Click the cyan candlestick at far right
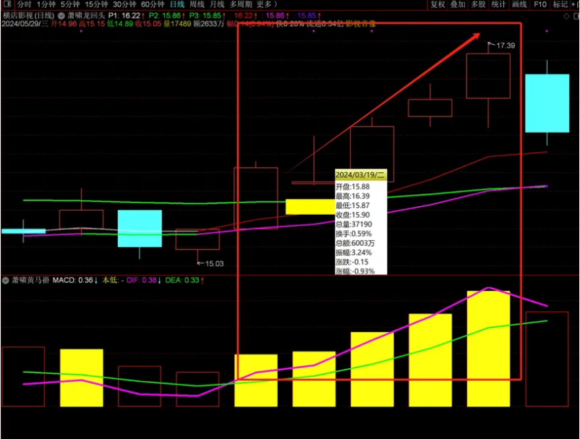This screenshot has height=439, width=580. [x=547, y=103]
